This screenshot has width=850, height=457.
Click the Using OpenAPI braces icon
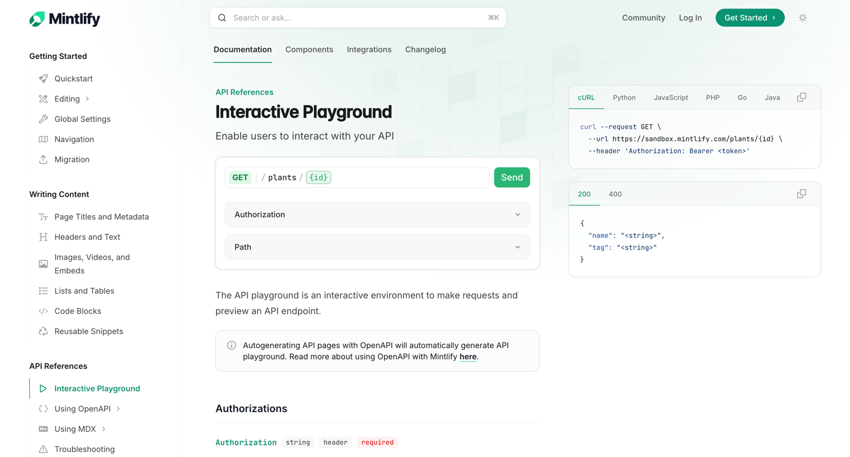pos(43,409)
